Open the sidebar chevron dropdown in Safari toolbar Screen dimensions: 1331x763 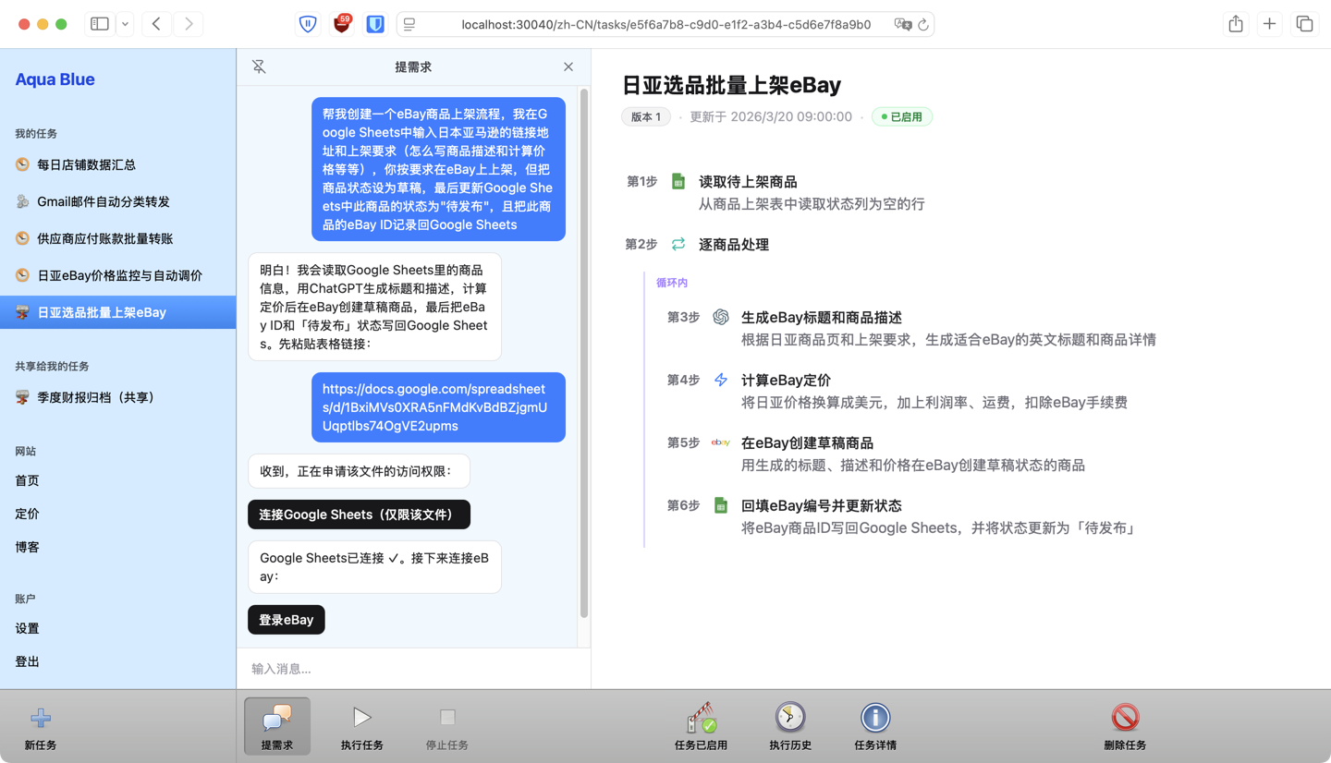125,23
